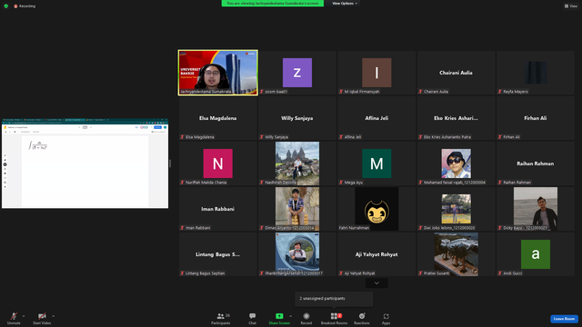This screenshot has height=327, width=582.
Task: Select Eko Kries Asharianto Putra's tile
Action: [x=456, y=118]
